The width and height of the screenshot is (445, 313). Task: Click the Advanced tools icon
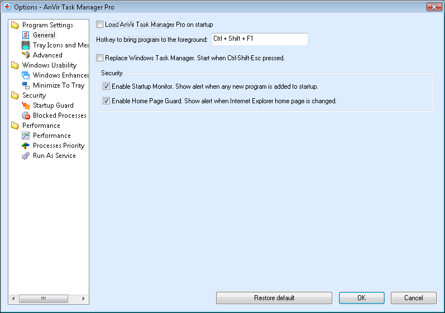(x=26, y=55)
